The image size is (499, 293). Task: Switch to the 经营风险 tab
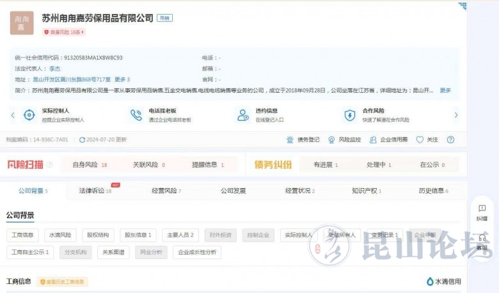click(166, 191)
